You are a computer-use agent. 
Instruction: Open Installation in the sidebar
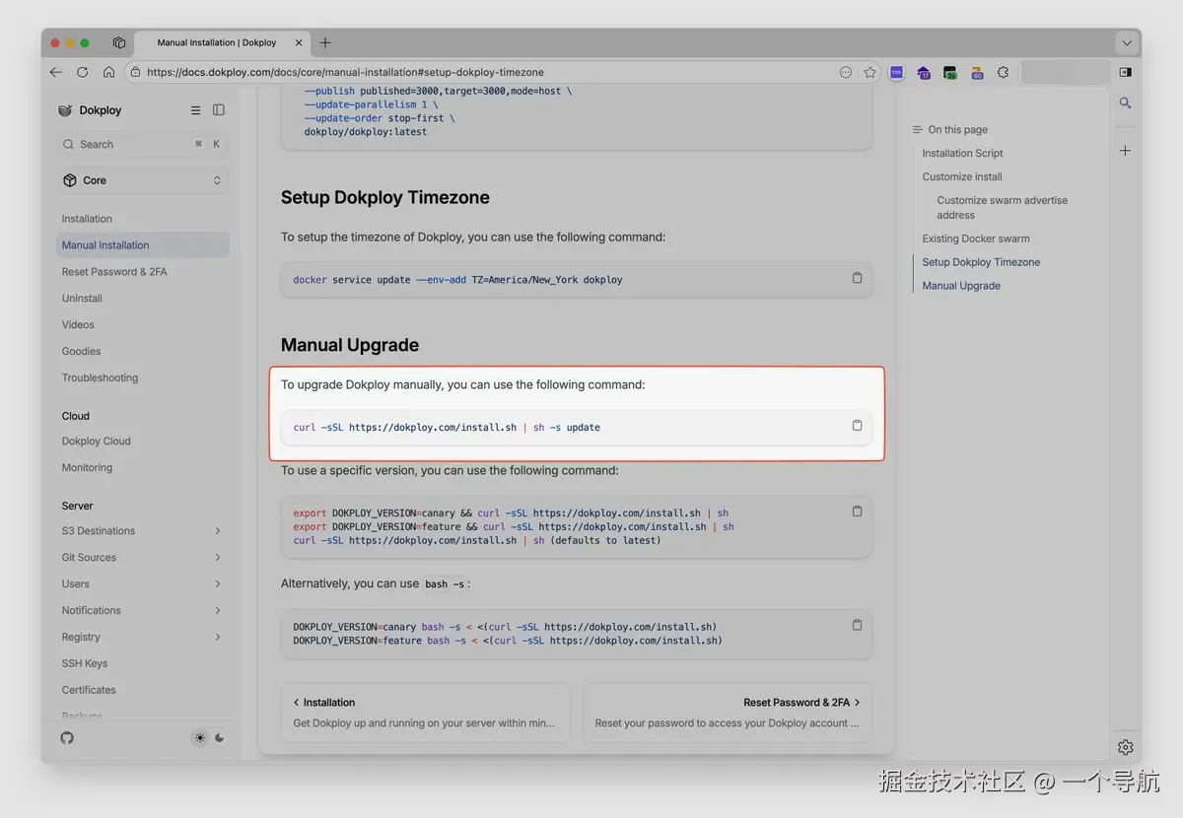(87, 219)
